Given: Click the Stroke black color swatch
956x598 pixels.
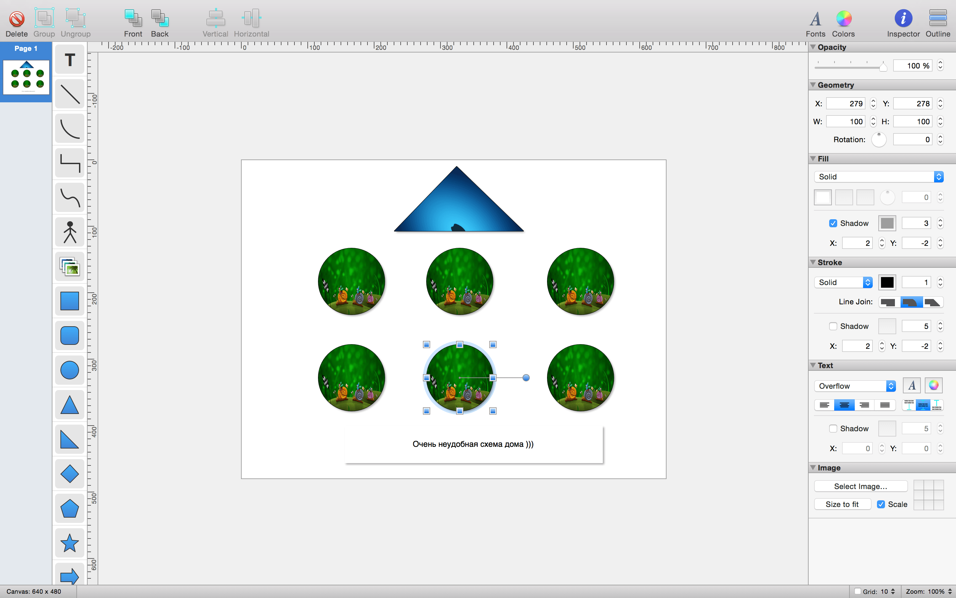Looking at the screenshot, I should point(887,282).
